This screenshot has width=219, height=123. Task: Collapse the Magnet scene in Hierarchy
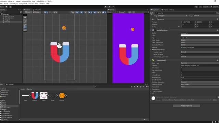(1, 14)
